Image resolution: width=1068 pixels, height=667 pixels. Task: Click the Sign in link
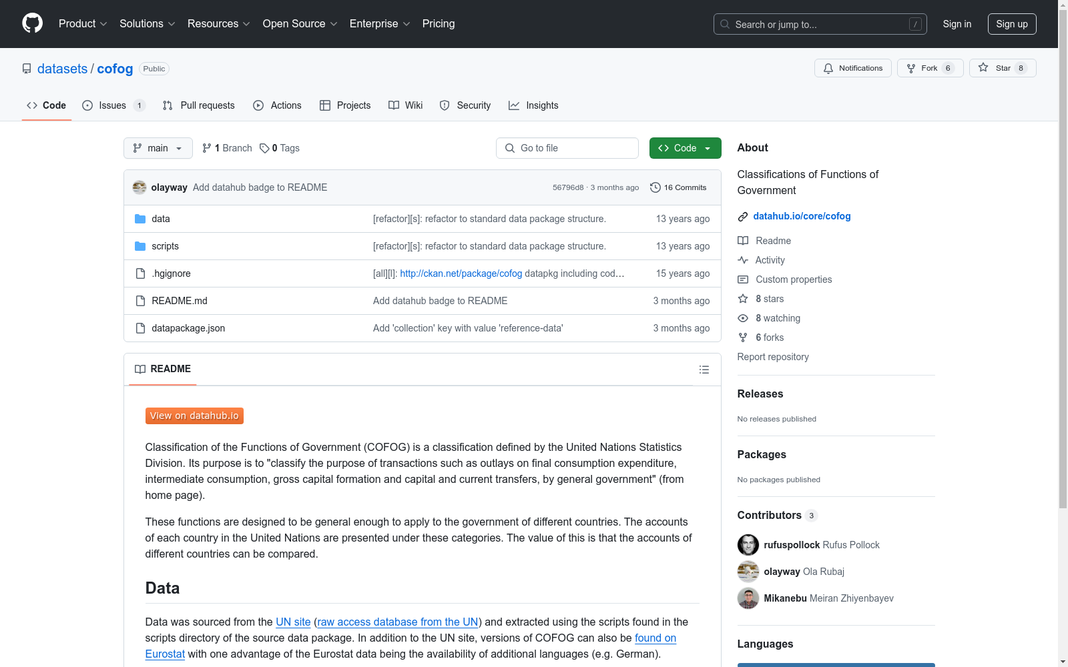(957, 24)
